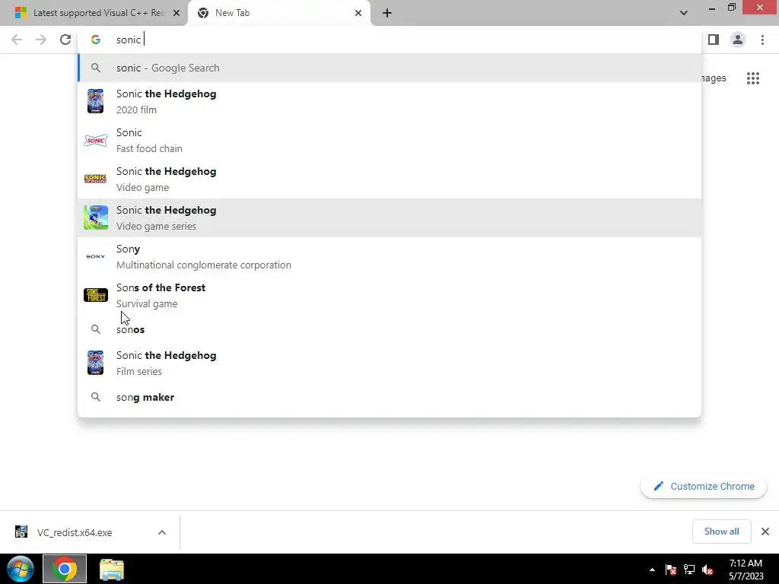The image size is (779, 584).
Task: Select 'sonic - Google Search' suggestion
Action: 389,68
